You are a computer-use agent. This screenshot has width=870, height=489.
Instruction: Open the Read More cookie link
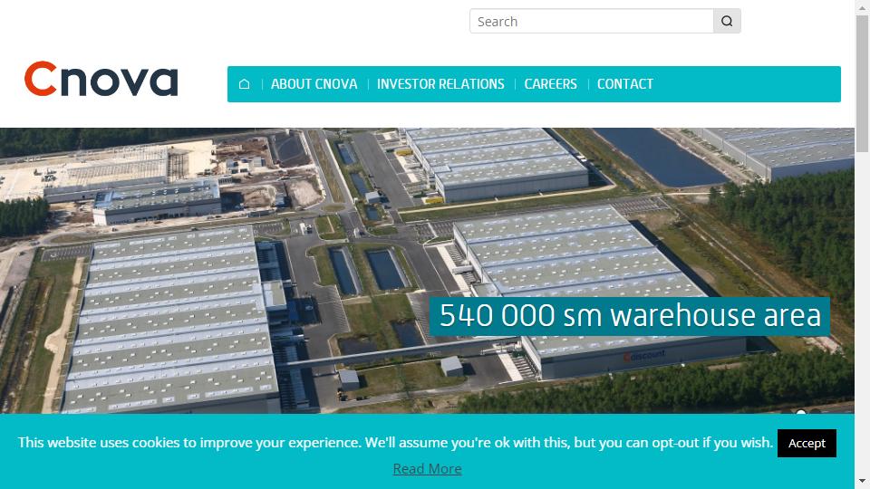click(427, 468)
